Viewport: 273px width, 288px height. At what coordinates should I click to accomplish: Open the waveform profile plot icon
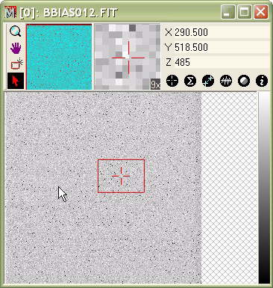coord(226,81)
